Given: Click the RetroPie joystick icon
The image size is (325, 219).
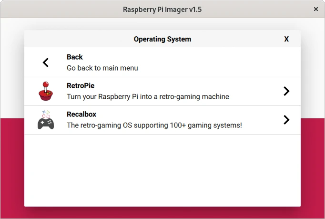Looking at the screenshot, I should pyautogui.click(x=46, y=91).
